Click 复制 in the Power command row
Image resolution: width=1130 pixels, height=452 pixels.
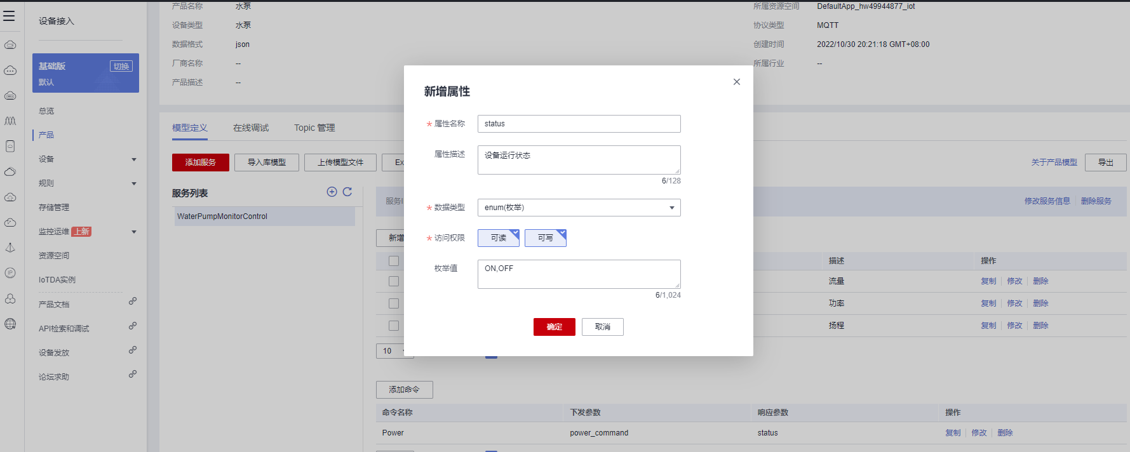(x=953, y=433)
